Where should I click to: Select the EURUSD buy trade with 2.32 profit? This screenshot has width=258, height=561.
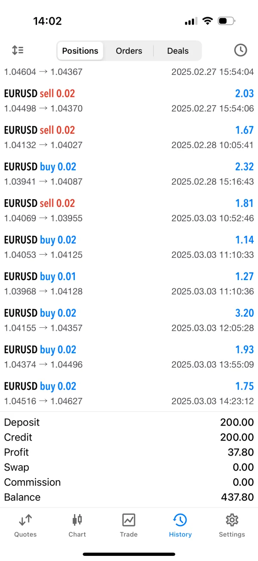pos(129,174)
